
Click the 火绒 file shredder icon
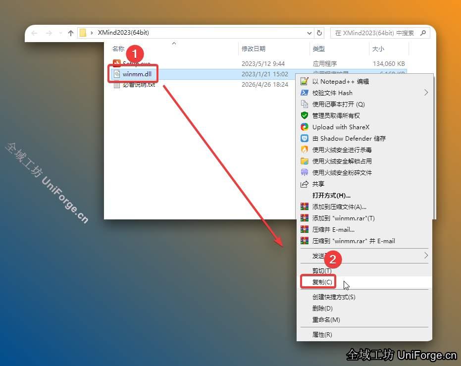coord(305,172)
